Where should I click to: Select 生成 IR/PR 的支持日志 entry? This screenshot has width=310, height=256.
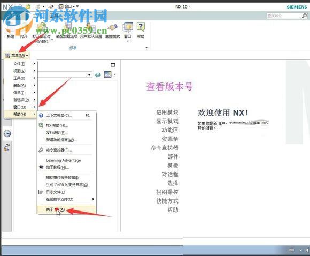pos(66,185)
